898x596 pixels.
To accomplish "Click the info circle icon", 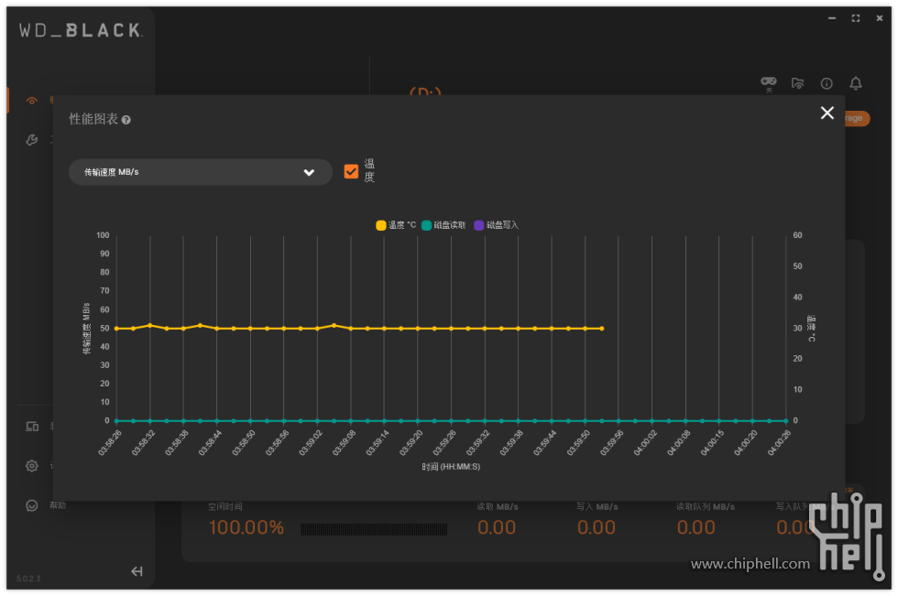I will pyautogui.click(x=827, y=83).
